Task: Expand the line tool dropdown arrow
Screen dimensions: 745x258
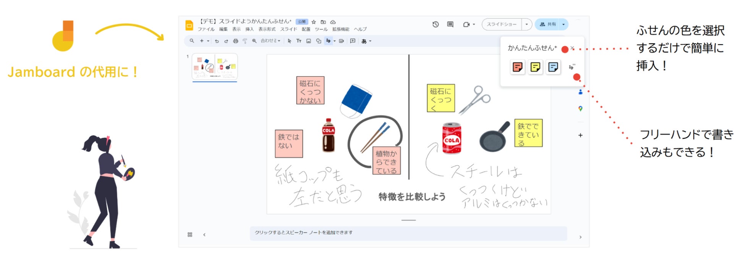Action: coord(334,41)
